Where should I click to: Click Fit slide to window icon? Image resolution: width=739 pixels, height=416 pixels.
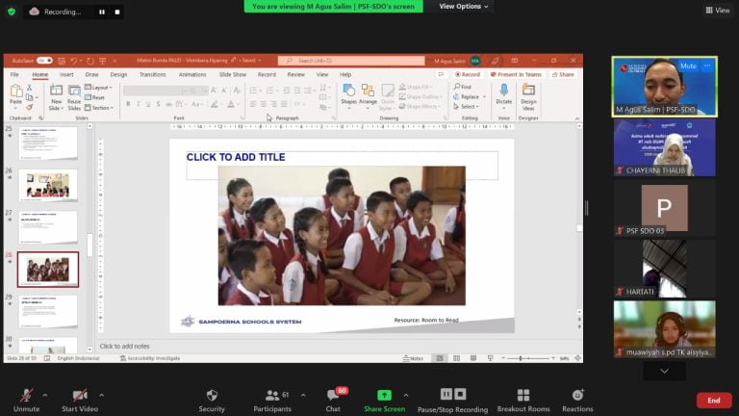[577, 358]
